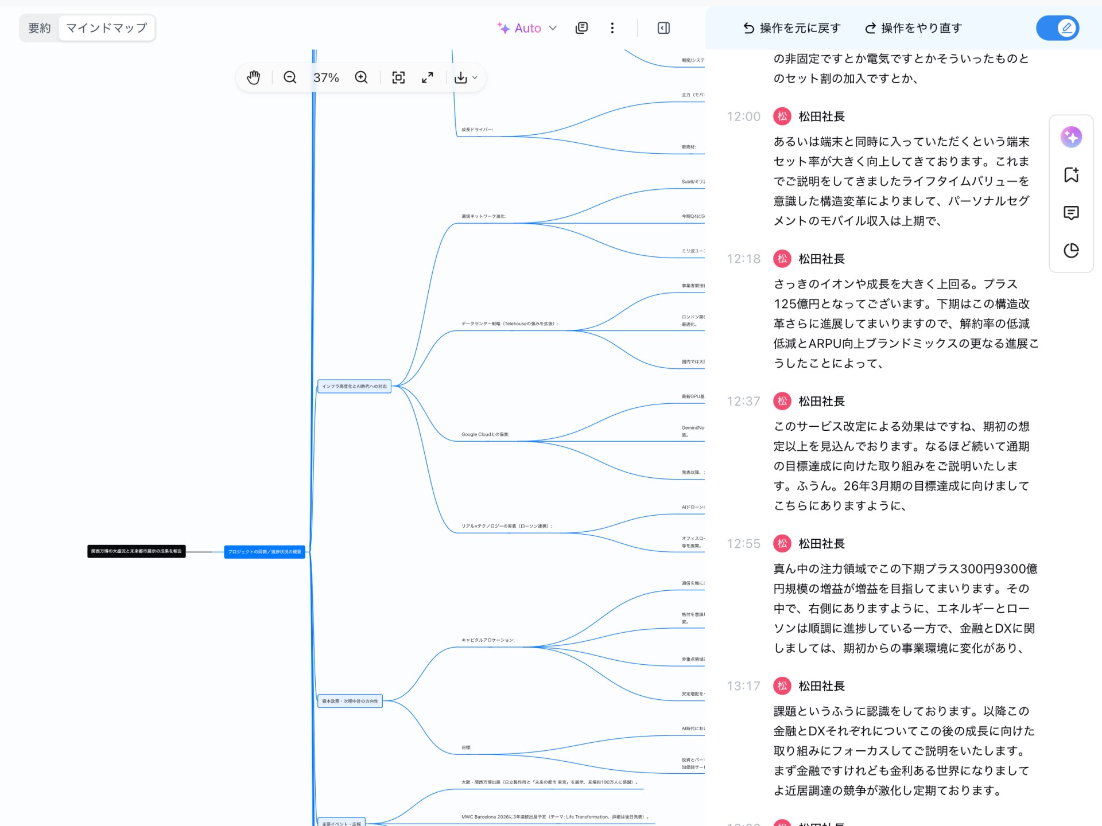
Task: Click the 37% zoom level
Action: (x=326, y=77)
